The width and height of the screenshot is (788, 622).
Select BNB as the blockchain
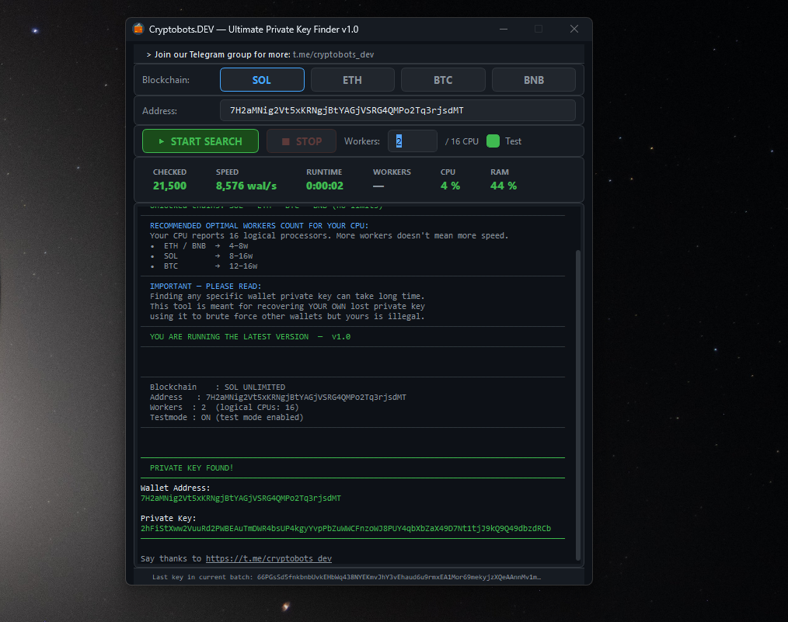pos(533,80)
